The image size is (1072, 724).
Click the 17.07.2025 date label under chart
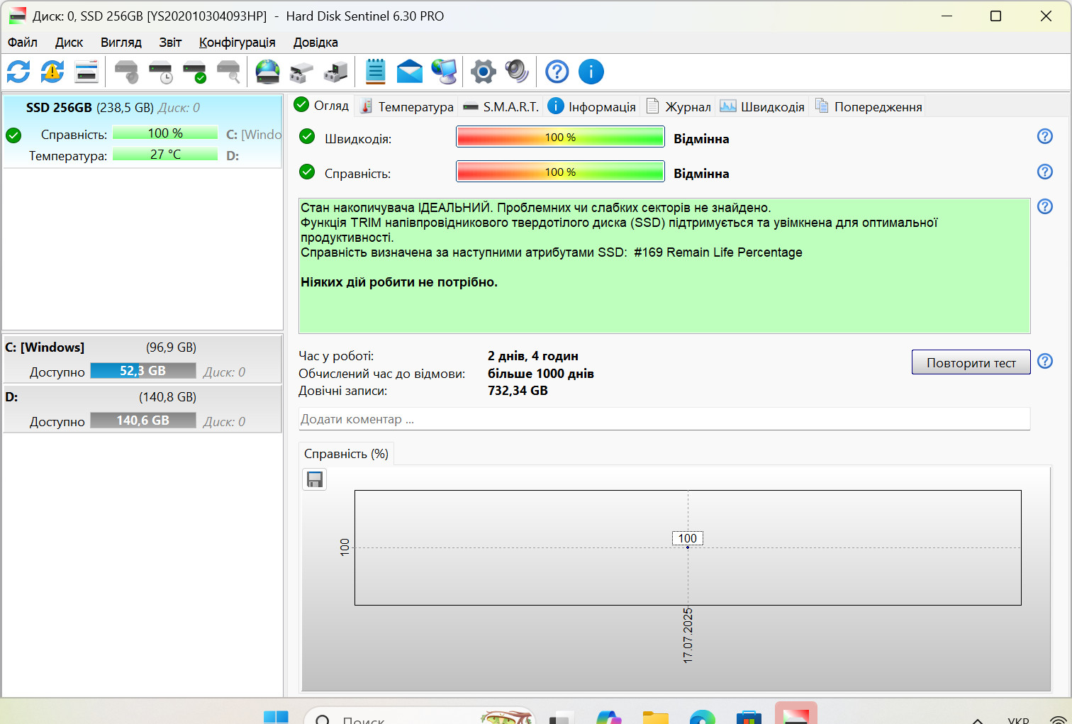coord(688,635)
